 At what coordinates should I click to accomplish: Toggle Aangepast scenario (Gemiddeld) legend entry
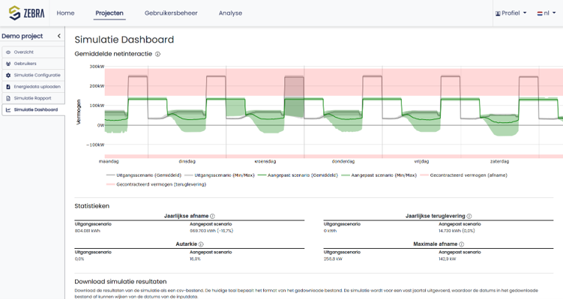coord(298,175)
